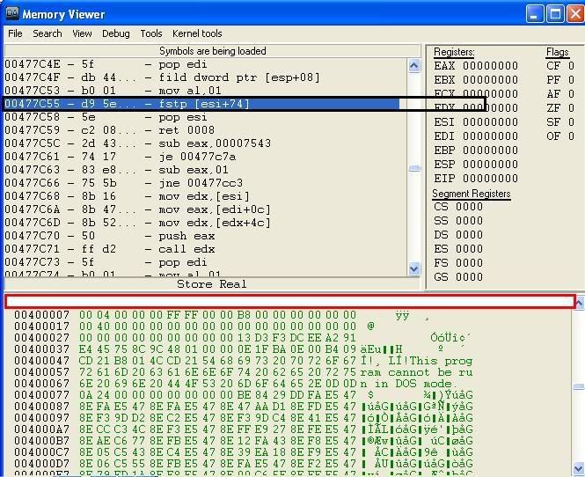The height and width of the screenshot is (477, 585).
Task: Click the disassembler vertical scrollbar thumb
Action: (x=414, y=167)
